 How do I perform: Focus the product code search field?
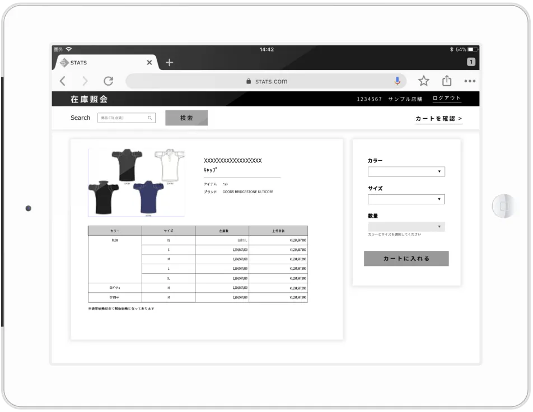pos(127,118)
